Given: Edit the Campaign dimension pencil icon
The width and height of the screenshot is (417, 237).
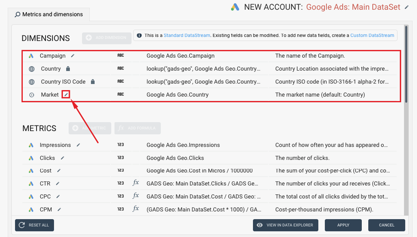Looking at the screenshot, I should tap(73, 56).
